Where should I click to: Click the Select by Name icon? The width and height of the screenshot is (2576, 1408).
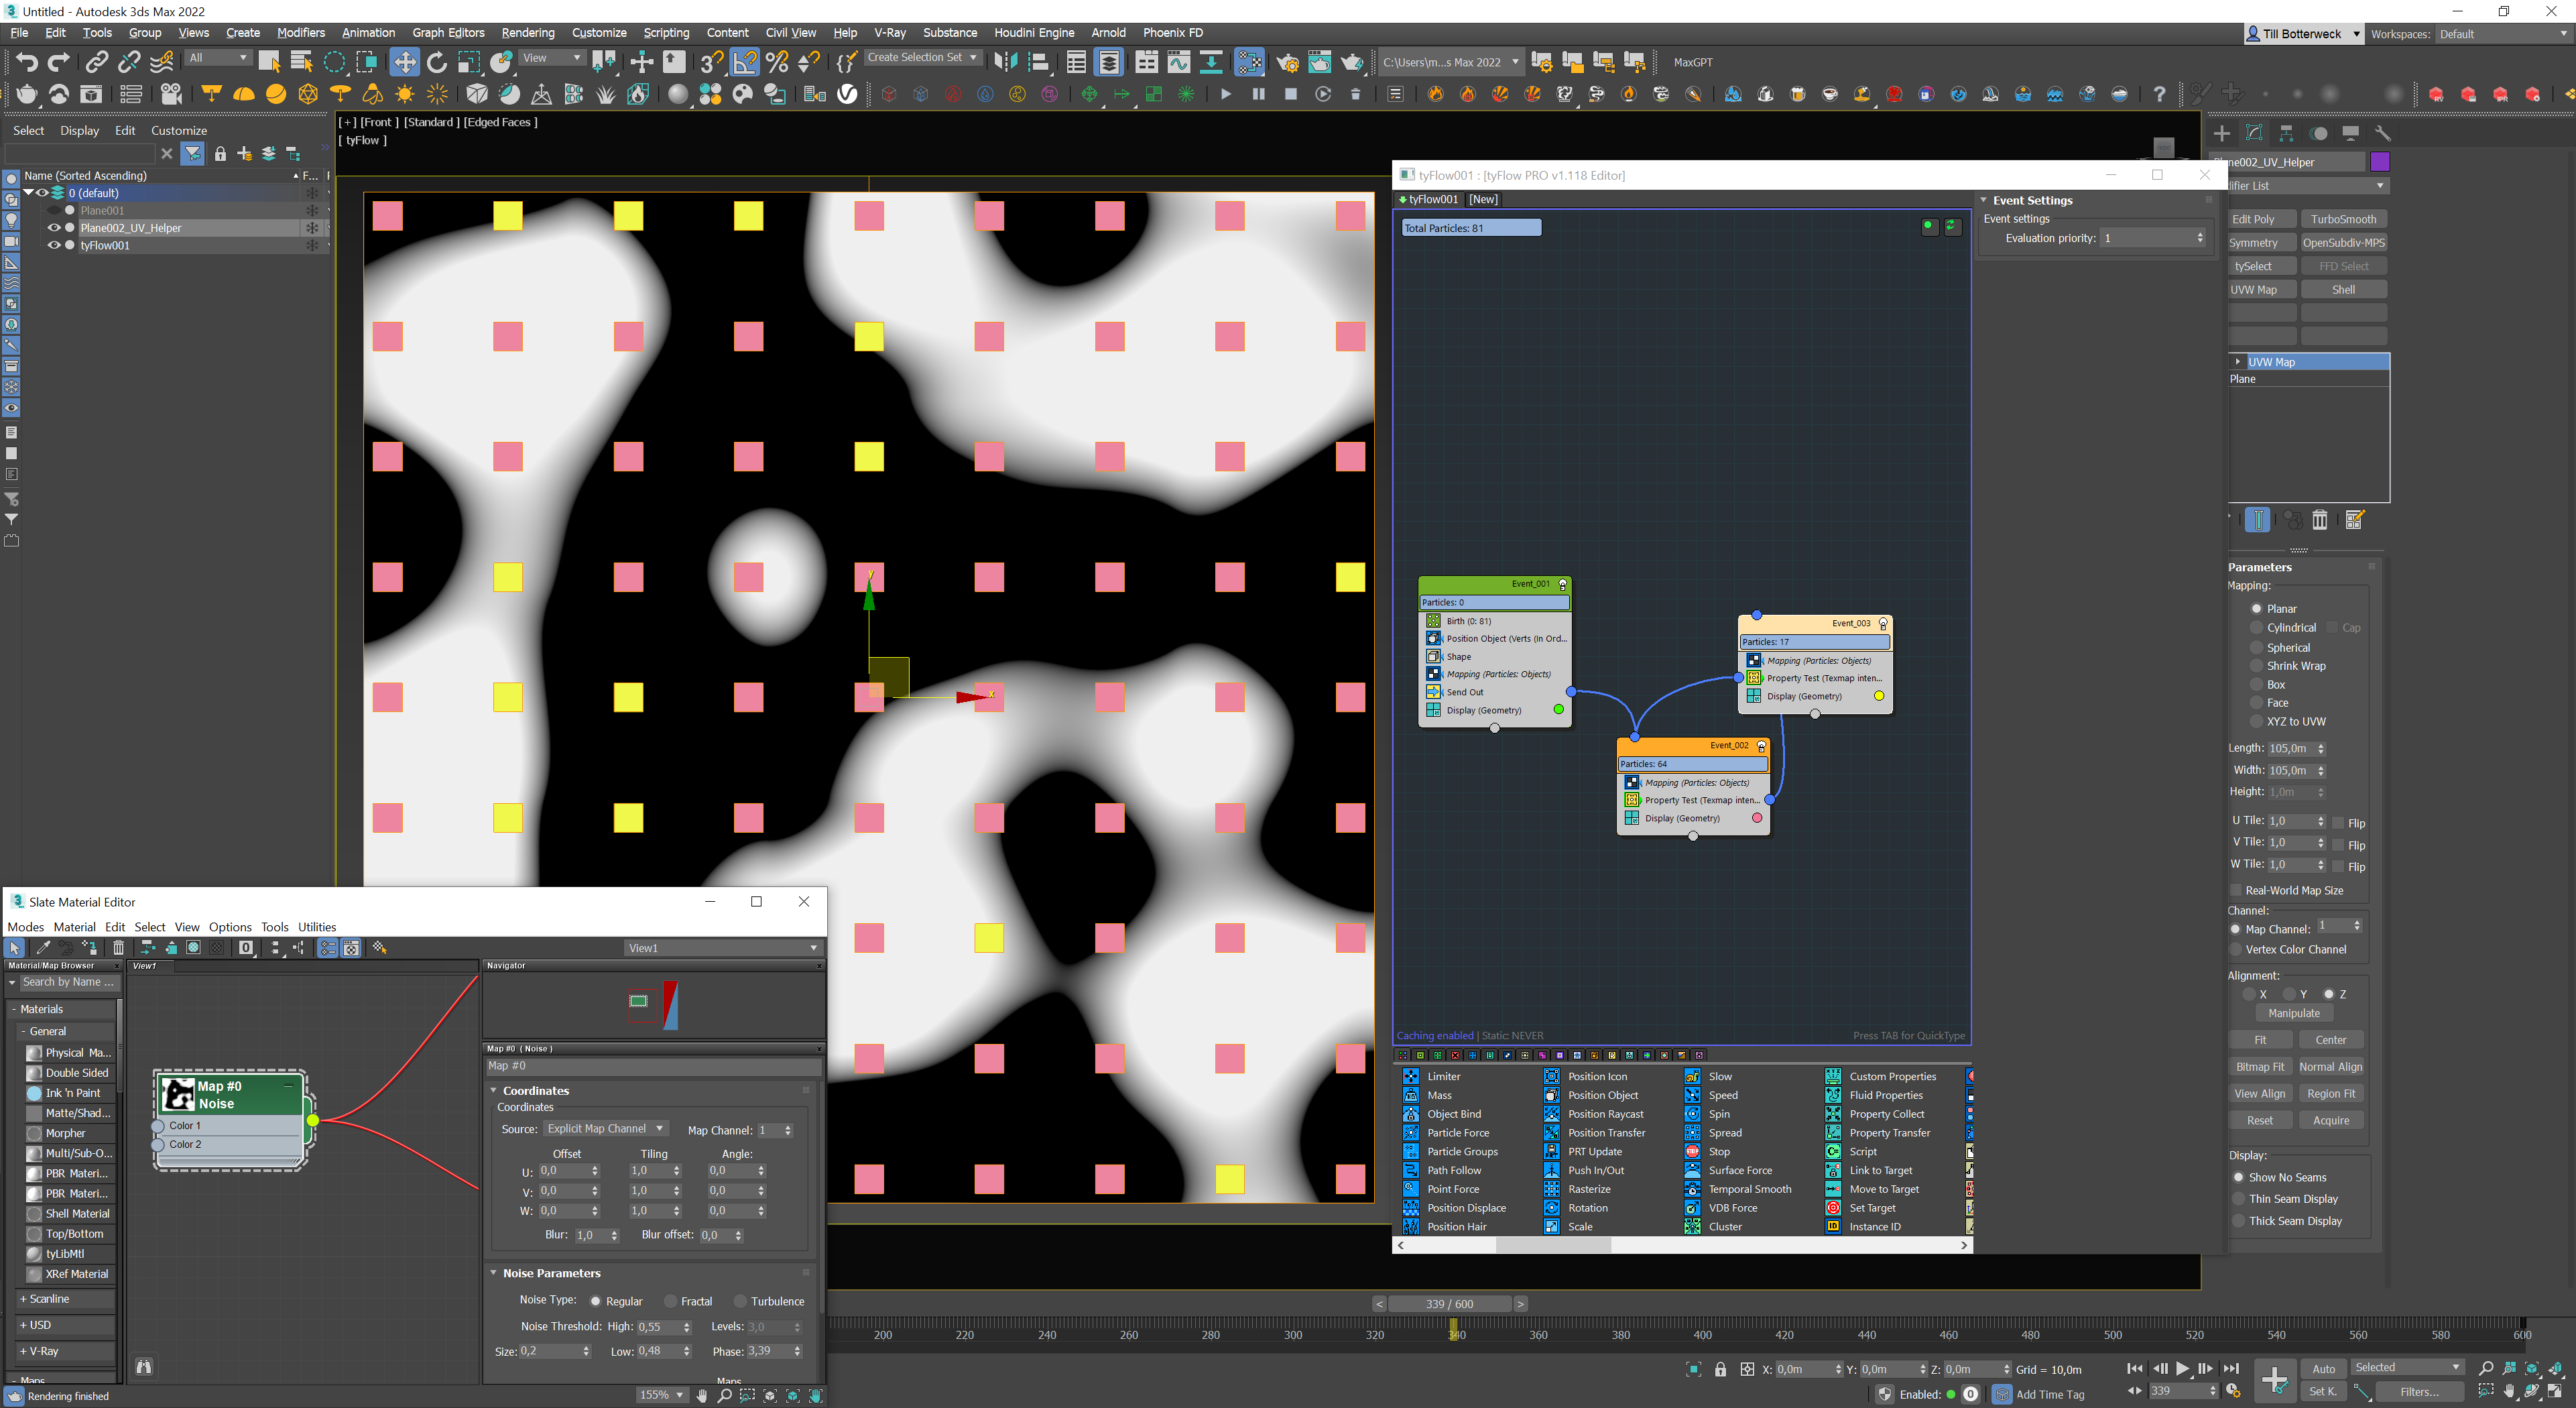click(301, 62)
